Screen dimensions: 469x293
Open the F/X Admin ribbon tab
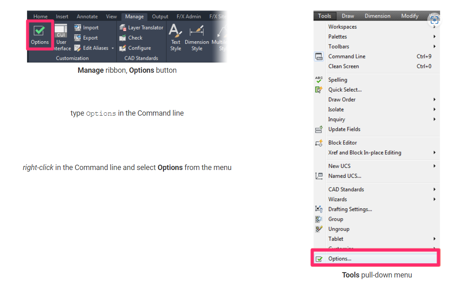click(x=189, y=16)
